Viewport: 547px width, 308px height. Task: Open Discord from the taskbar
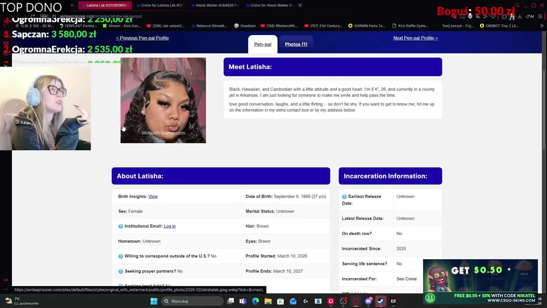click(x=368, y=301)
